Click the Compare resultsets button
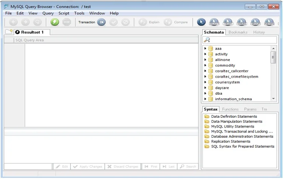Image resolution: width=283 pixels, height=179 pixels. [x=176, y=22]
